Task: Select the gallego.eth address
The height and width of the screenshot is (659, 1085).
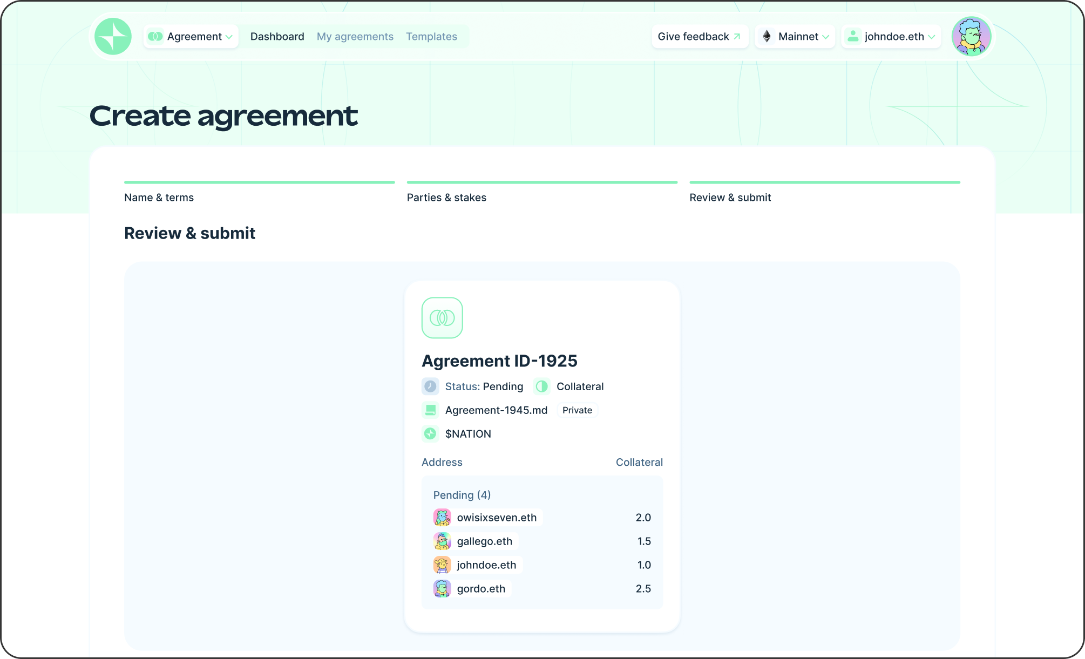Action: [x=484, y=541]
